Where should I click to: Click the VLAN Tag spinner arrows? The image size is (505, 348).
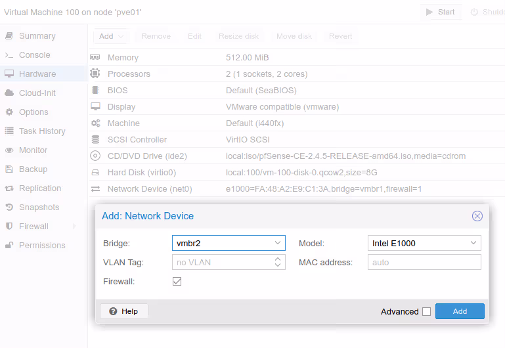pyautogui.click(x=278, y=262)
